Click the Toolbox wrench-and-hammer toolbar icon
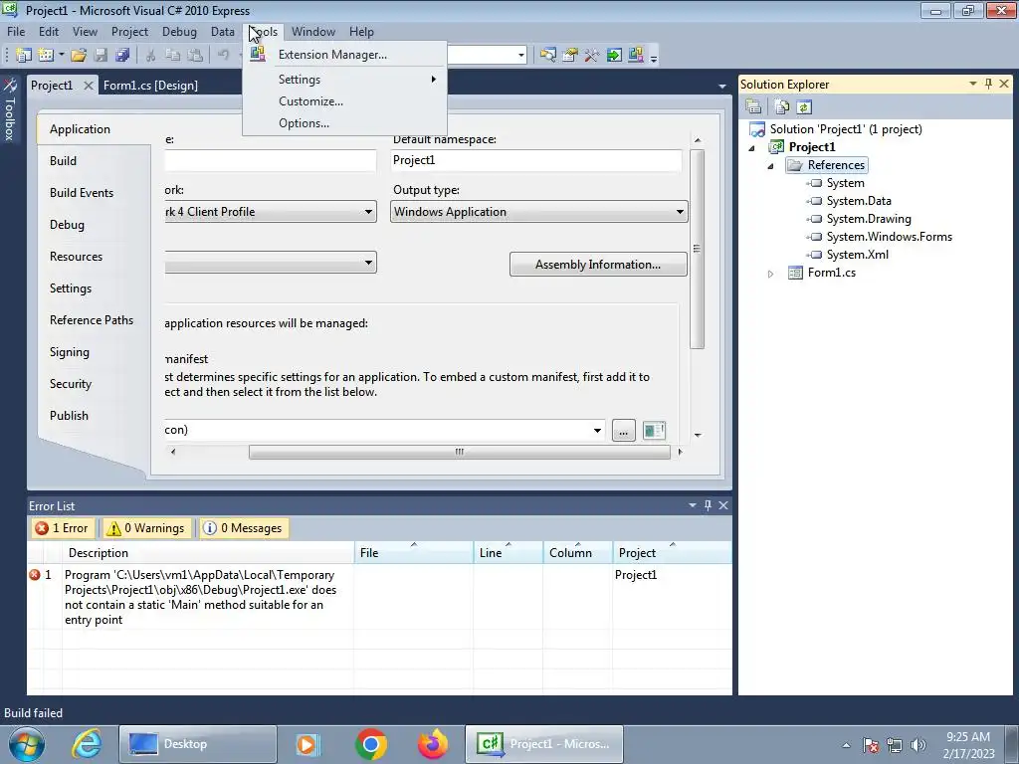This screenshot has height=764, width=1019. 591,56
